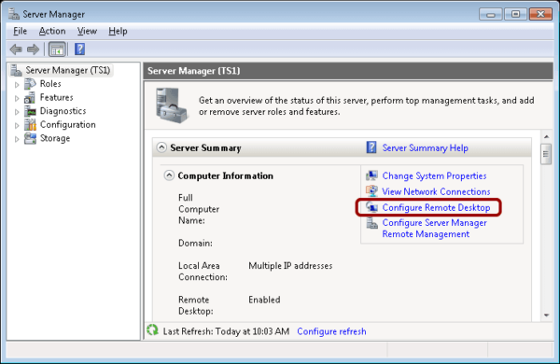Image resolution: width=560 pixels, height=364 pixels.
Task: Click the Change System Properties link
Action: click(434, 175)
